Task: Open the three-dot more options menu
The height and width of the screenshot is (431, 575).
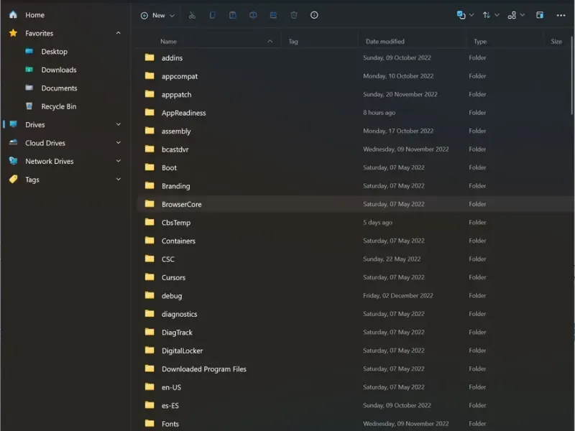Action: click(x=561, y=15)
